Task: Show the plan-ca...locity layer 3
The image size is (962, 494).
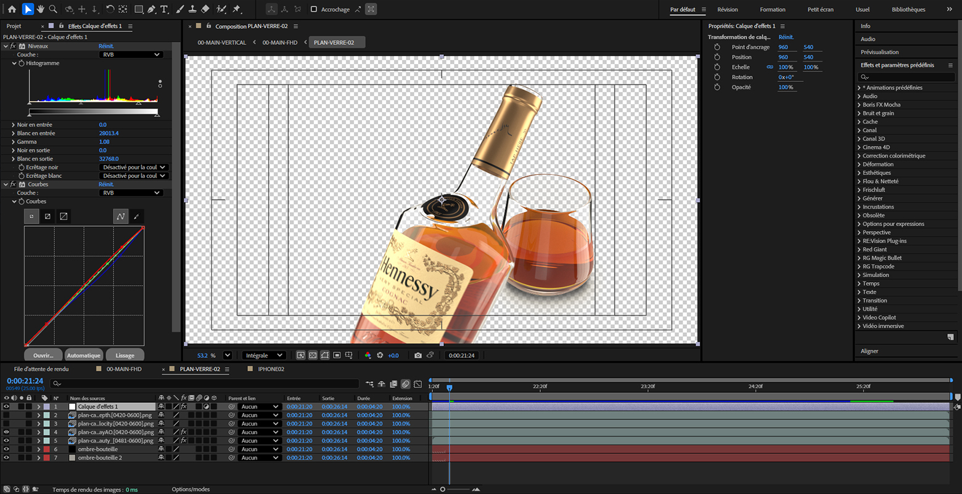Action: point(6,424)
